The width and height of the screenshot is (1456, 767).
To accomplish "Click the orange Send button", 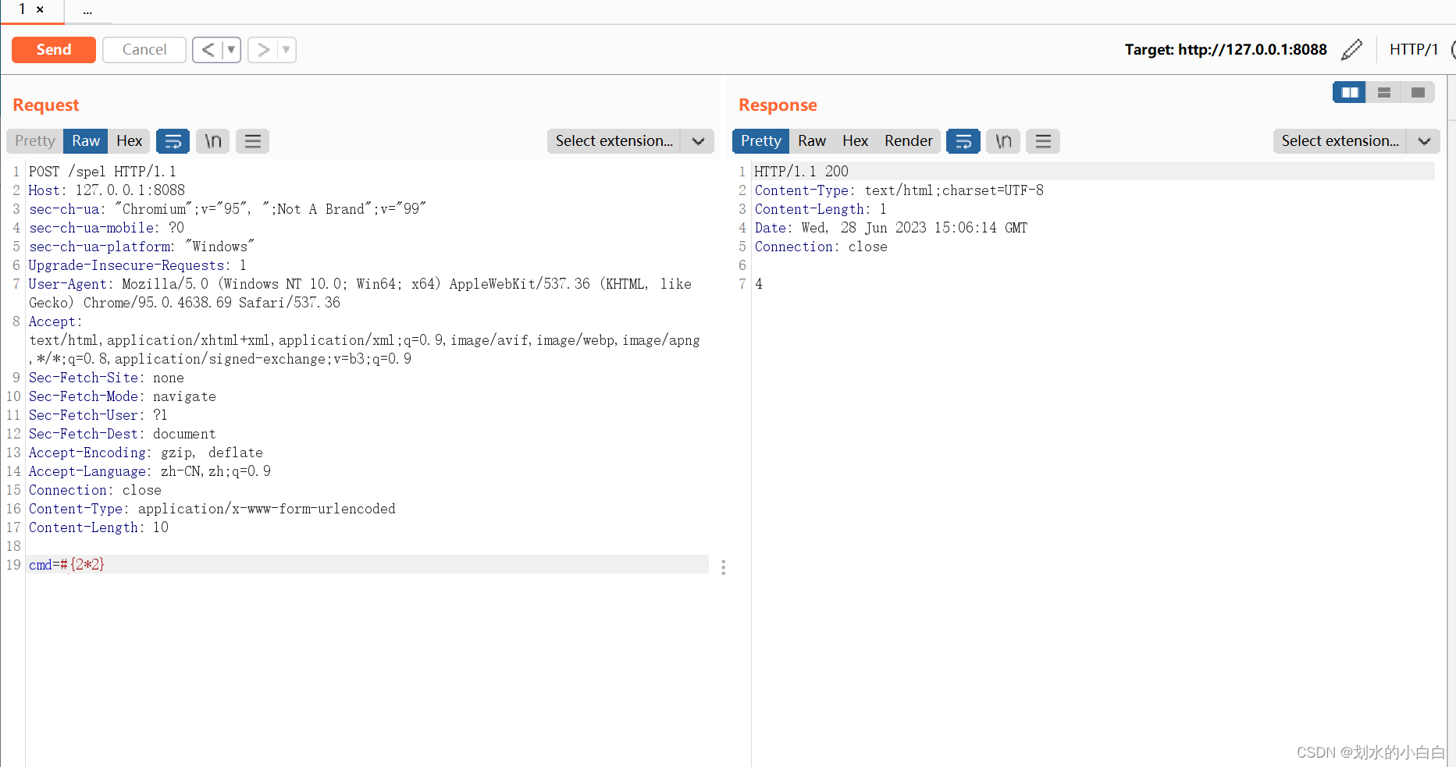I will tap(54, 50).
